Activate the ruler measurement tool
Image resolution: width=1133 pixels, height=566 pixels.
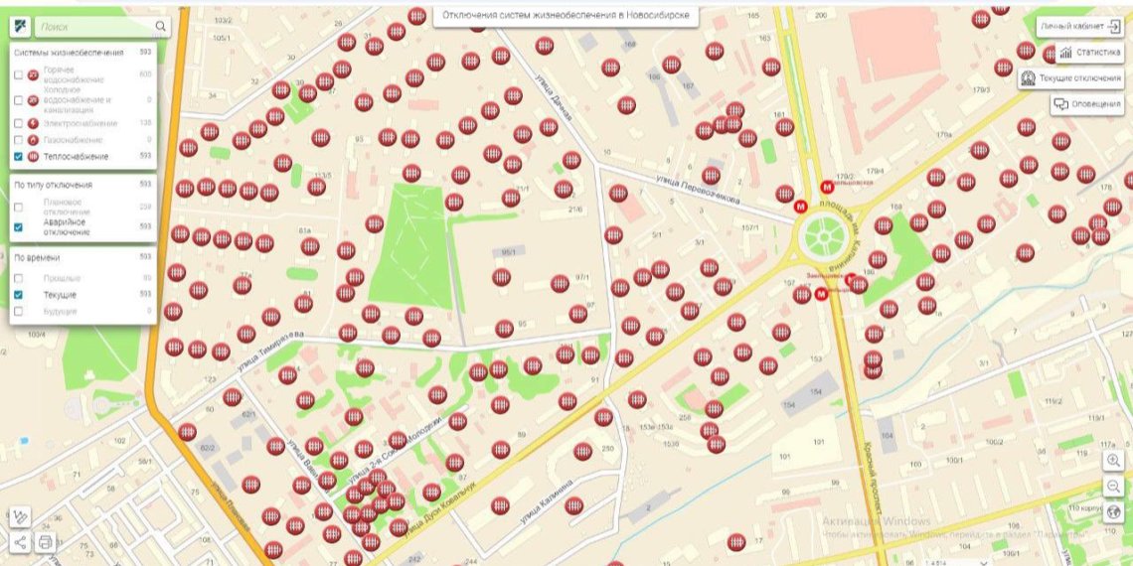coord(20,517)
